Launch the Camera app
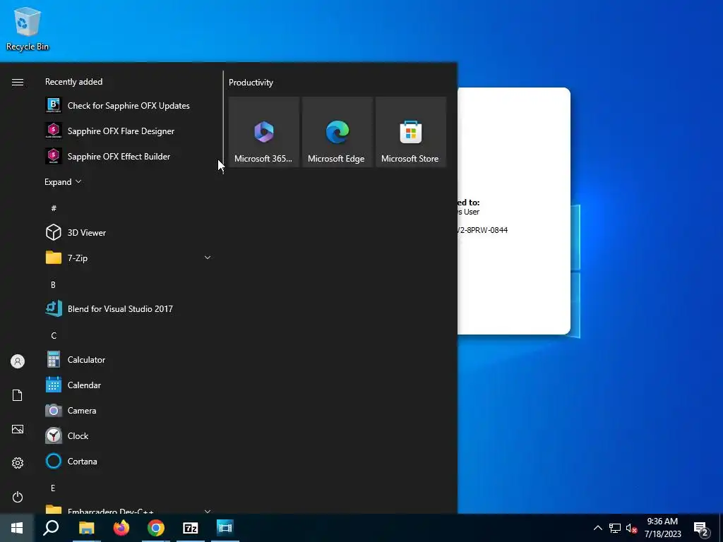723x542 pixels. [x=129, y=410]
